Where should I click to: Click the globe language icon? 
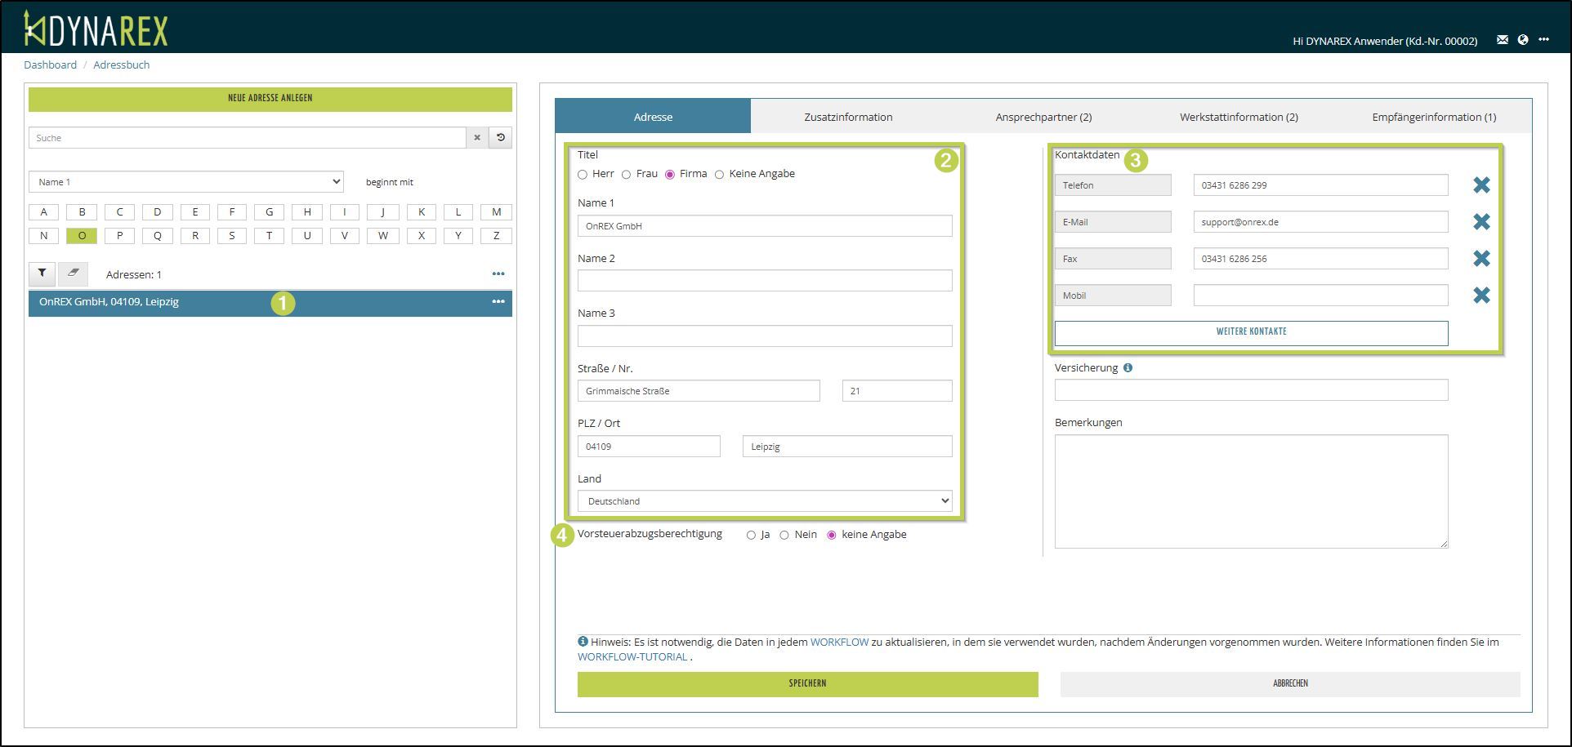[1523, 40]
